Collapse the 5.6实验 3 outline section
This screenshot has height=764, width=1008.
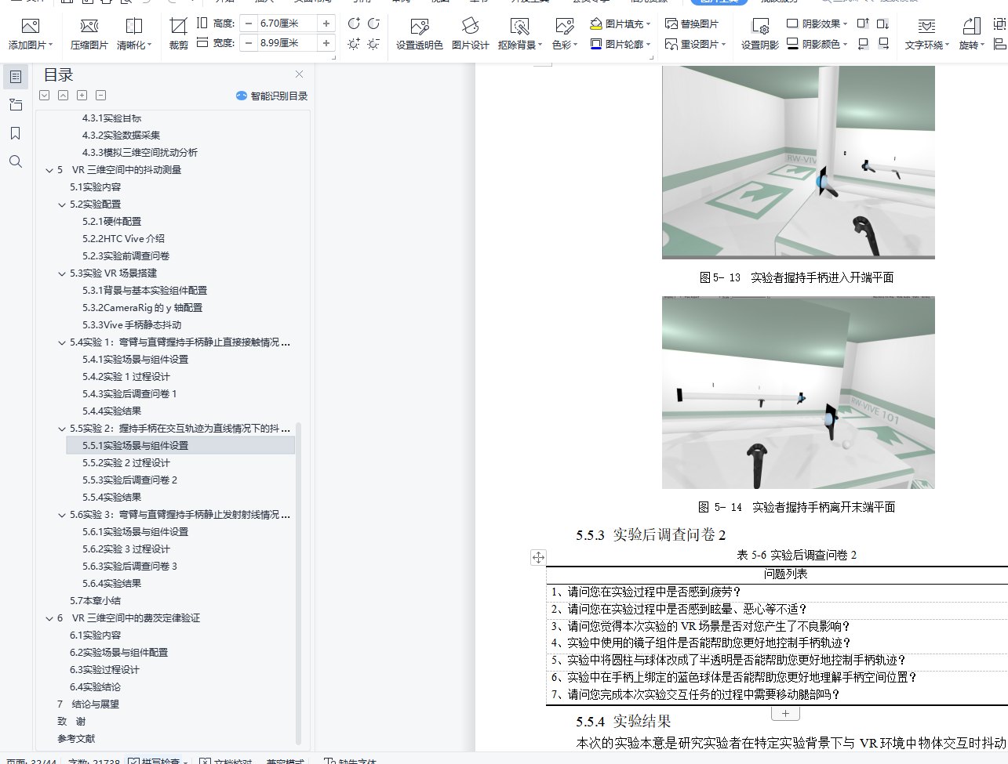pyautogui.click(x=62, y=515)
